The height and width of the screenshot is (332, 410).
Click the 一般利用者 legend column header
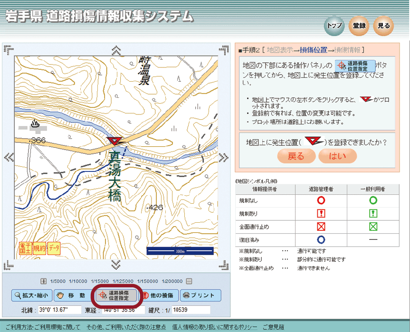tap(373, 189)
